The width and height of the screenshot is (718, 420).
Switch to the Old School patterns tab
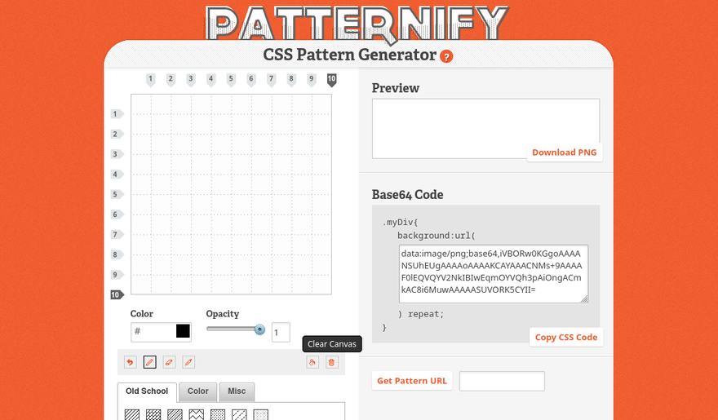point(147,391)
